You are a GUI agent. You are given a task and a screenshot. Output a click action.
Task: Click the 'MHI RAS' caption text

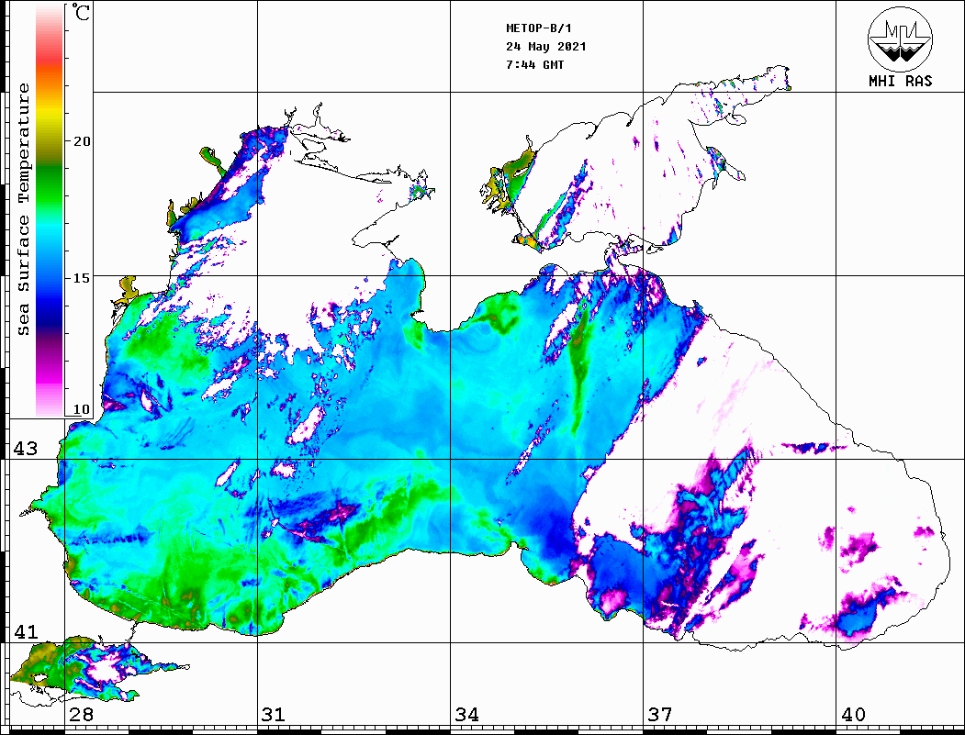[x=900, y=81]
